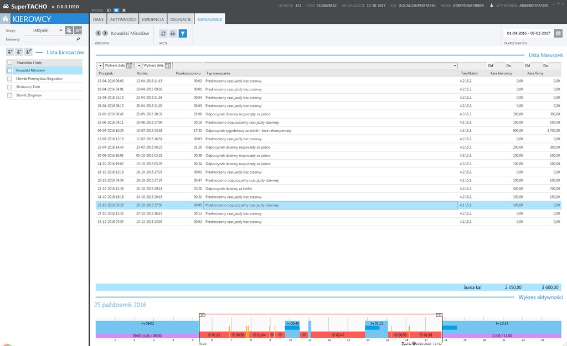Check the box for Słowik Zbigniew
The width and height of the screenshot is (567, 346).
point(10,95)
